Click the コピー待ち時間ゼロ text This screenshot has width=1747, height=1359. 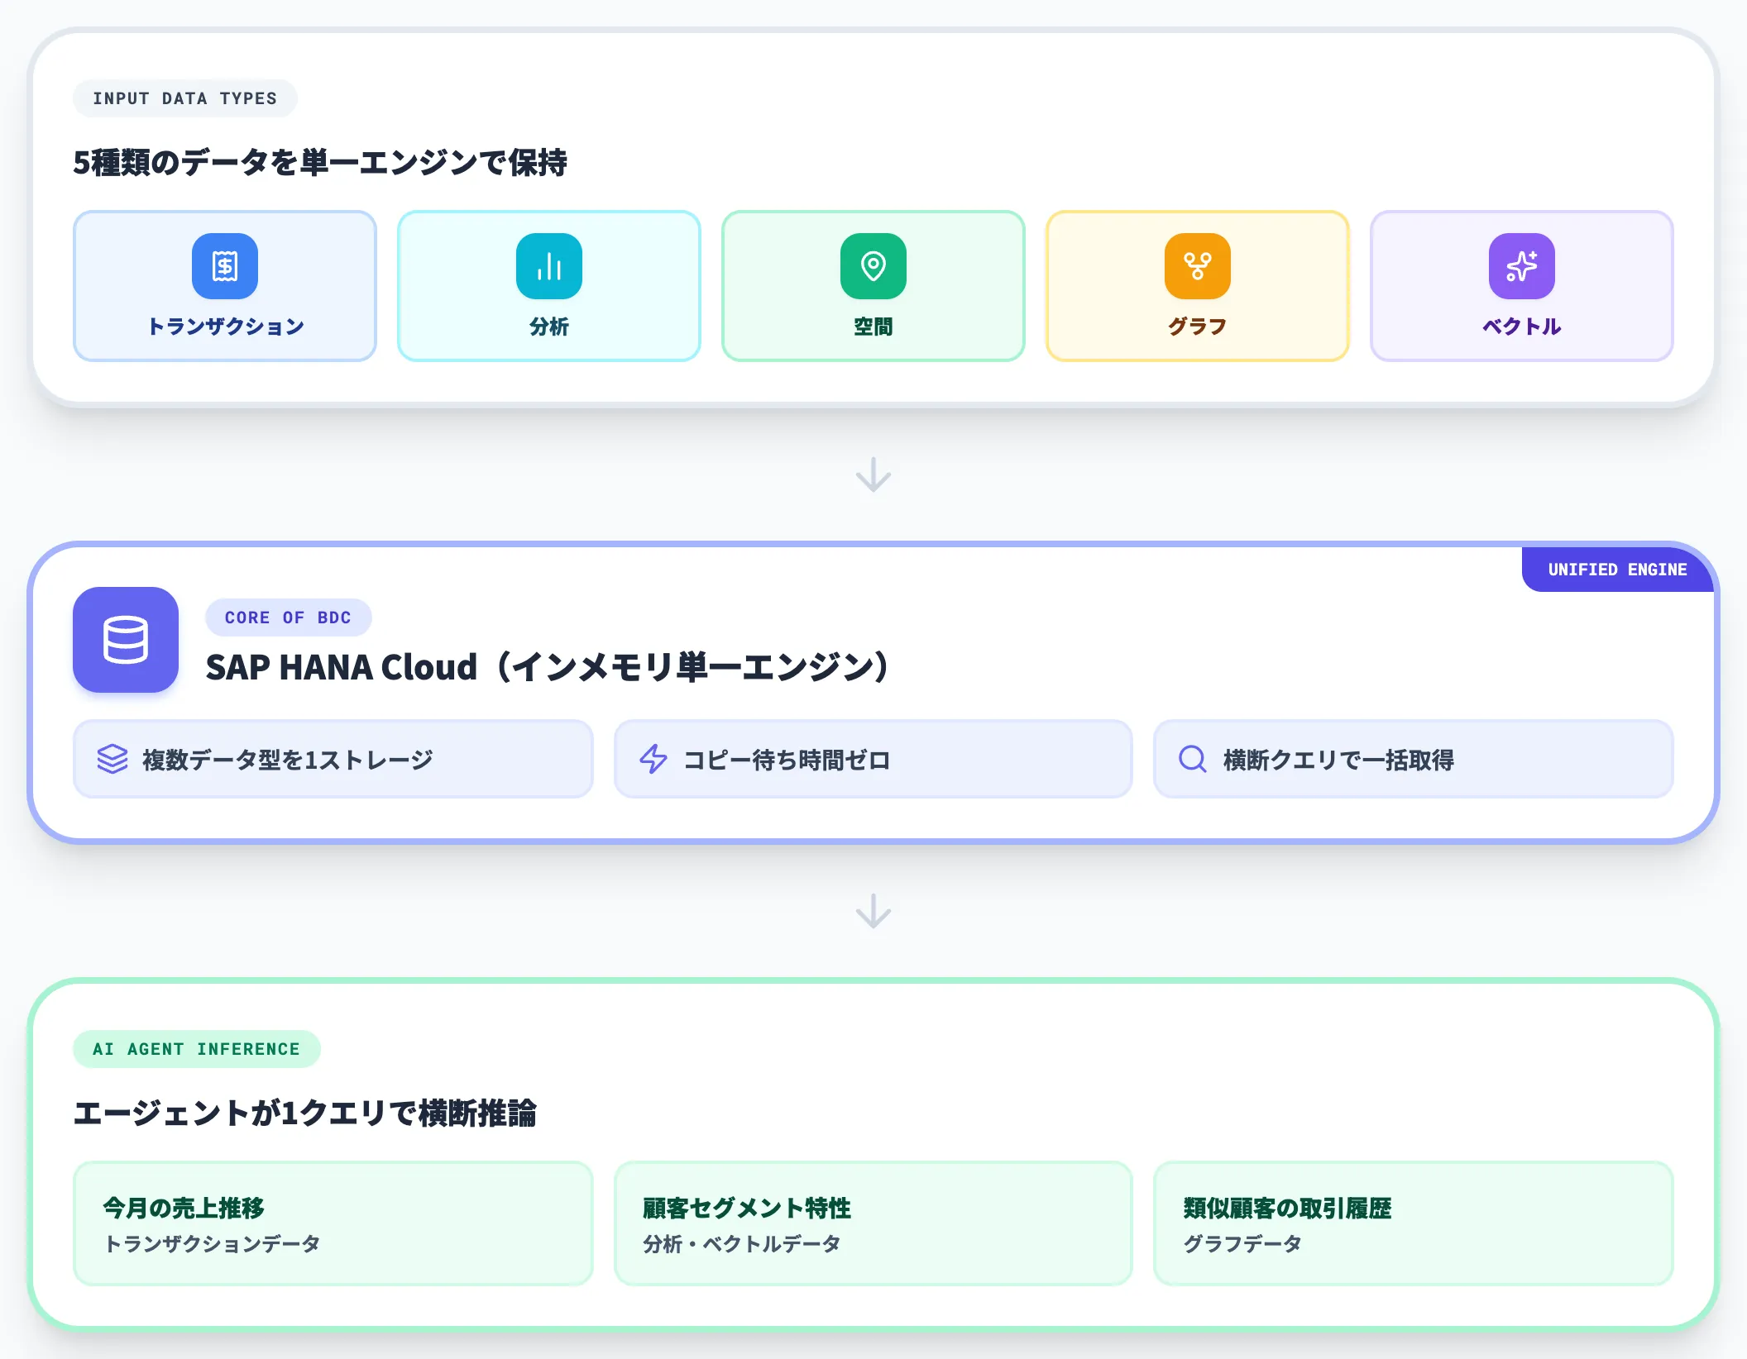[787, 760]
